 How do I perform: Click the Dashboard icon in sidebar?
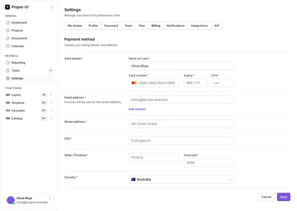[x=8, y=23]
